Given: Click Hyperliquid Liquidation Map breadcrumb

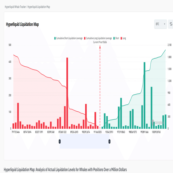Looking at the screenshot, I should [39, 7].
